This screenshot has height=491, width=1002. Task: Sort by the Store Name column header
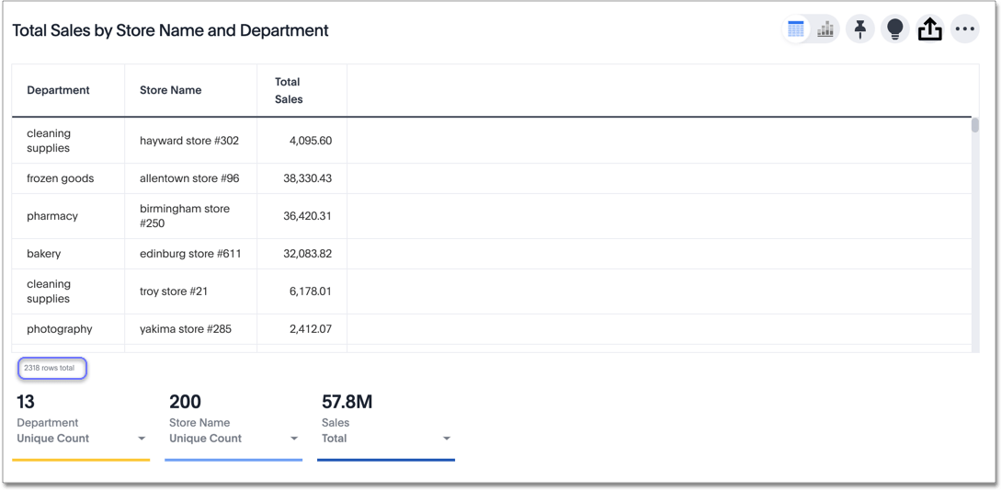pyautogui.click(x=170, y=90)
